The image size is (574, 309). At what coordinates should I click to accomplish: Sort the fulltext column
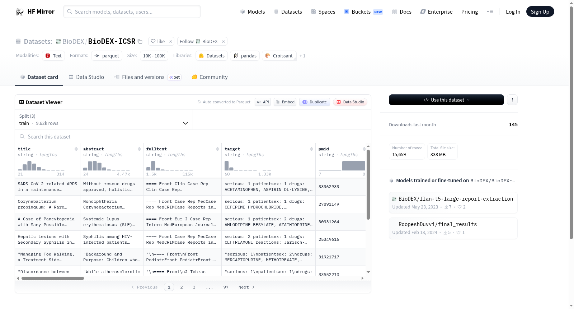[217, 149]
